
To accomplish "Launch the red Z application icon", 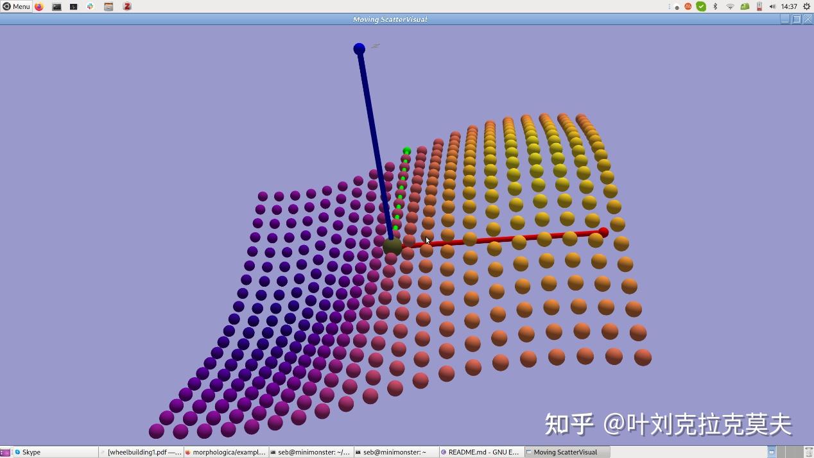I will pyautogui.click(x=127, y=6).
